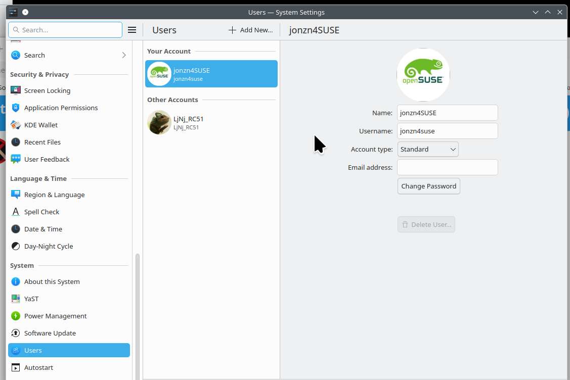Click the sidebar vertical scrollbar

pyautogui.click(x=138, y=313)
